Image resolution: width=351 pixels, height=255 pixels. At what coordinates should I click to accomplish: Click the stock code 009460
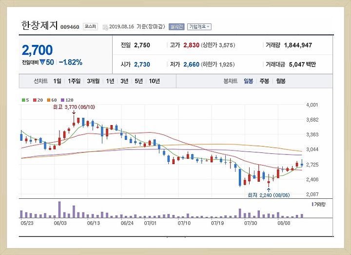[70, 27]
